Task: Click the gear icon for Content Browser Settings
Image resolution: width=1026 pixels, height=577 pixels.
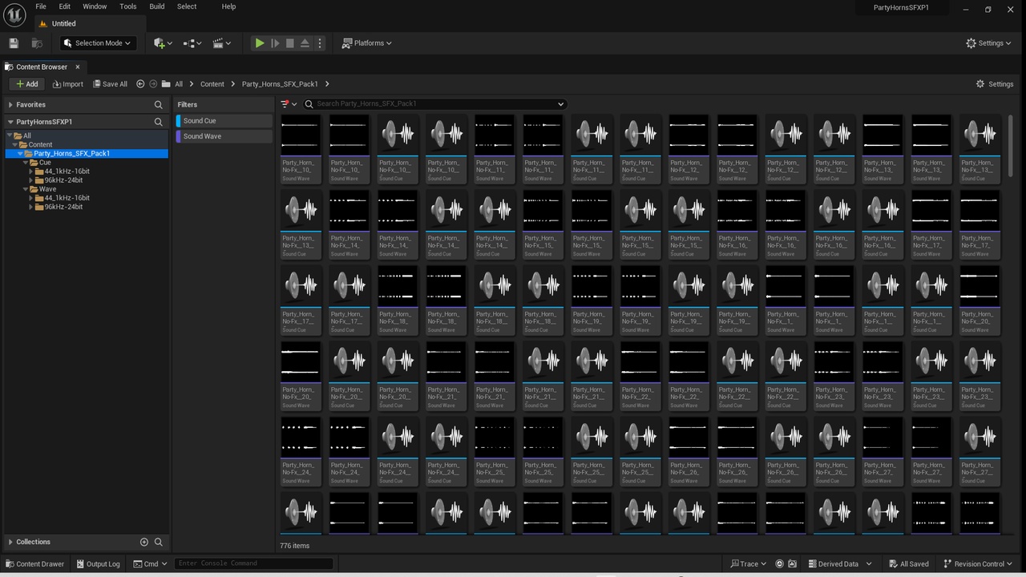Action: [x=980, y=84]
